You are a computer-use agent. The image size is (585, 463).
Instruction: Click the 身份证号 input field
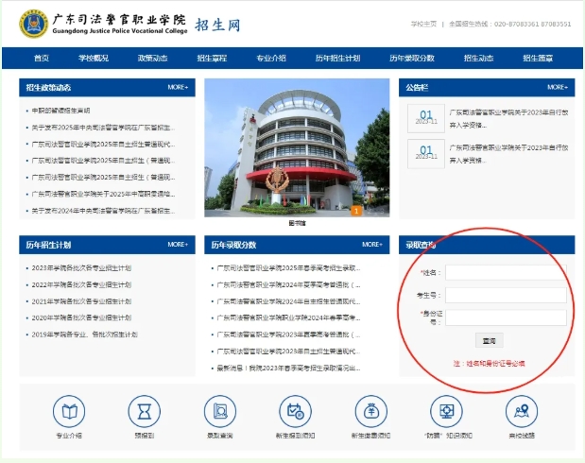(x=506, y=317)
